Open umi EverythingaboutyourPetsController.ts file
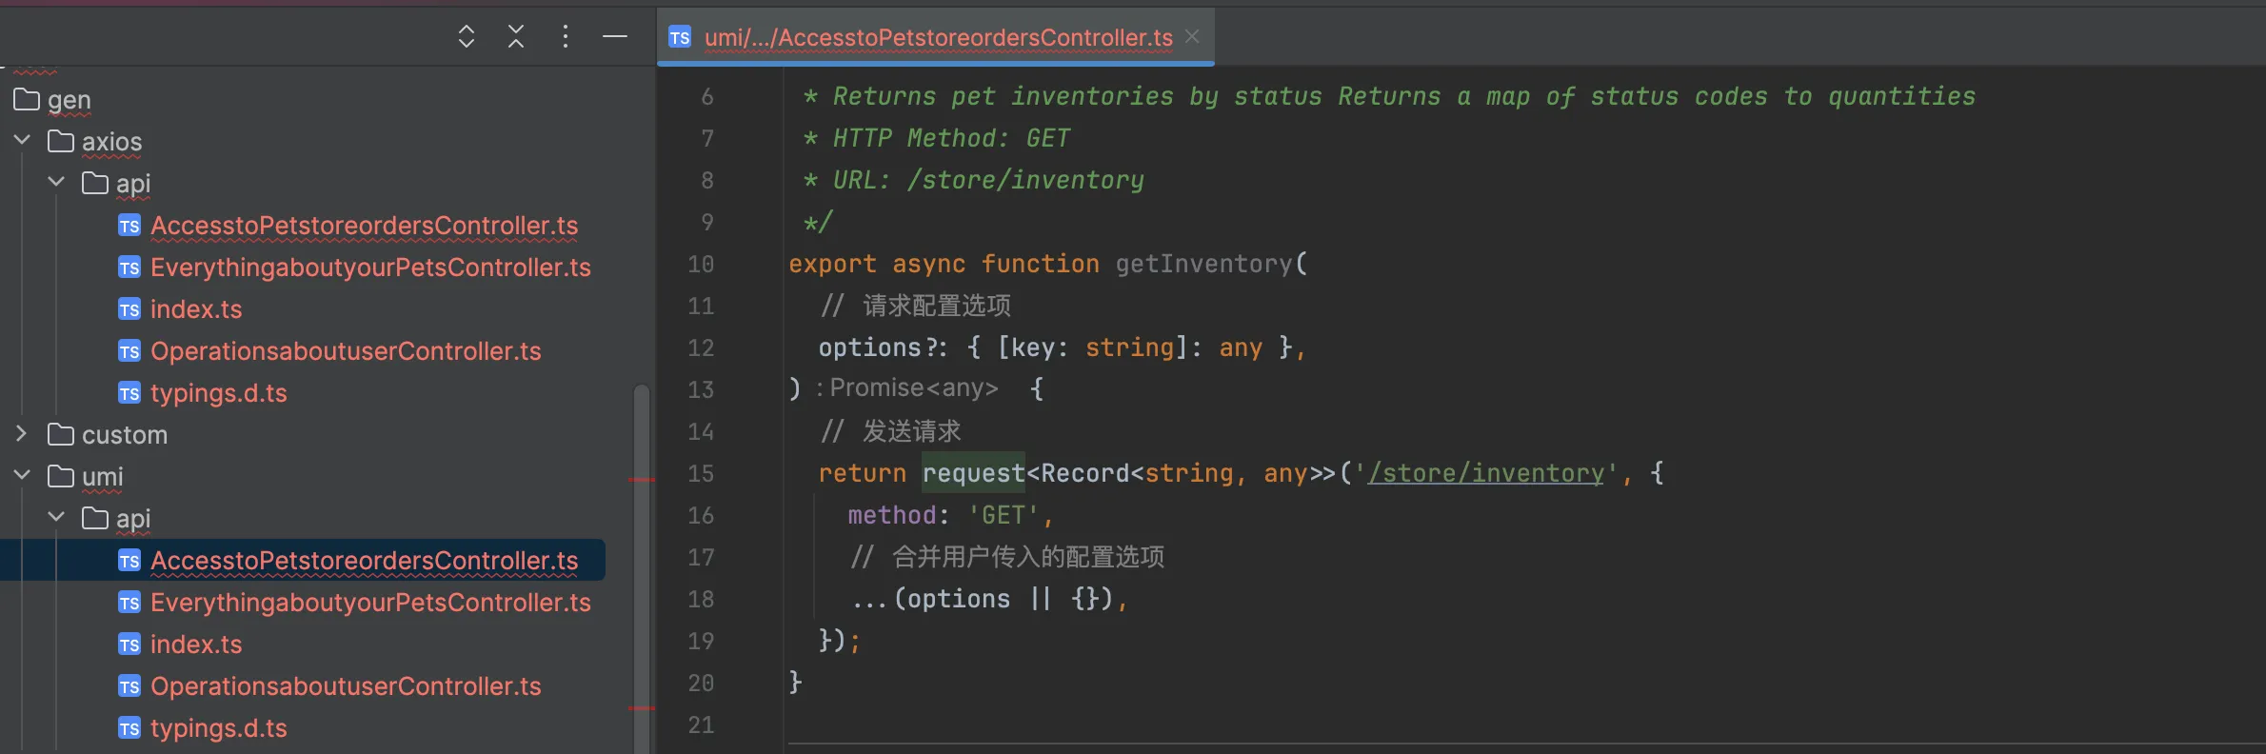The height and width of the screenshot is (754, 2266). pyautogui.click(x=370, y=603)
